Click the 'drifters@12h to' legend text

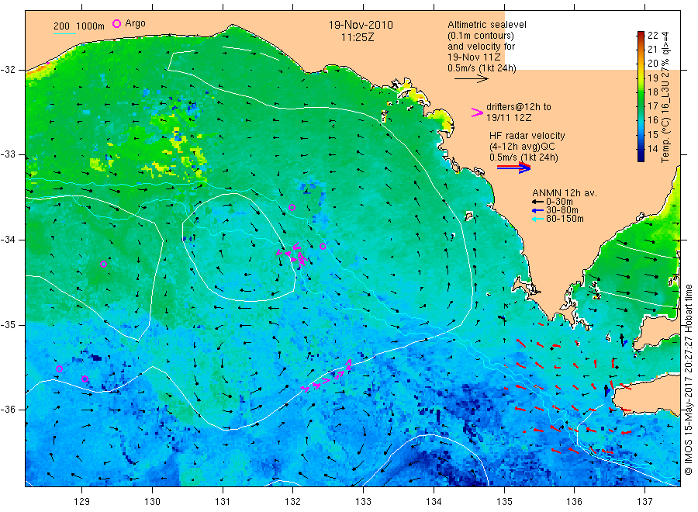click(x=519, y=107)
